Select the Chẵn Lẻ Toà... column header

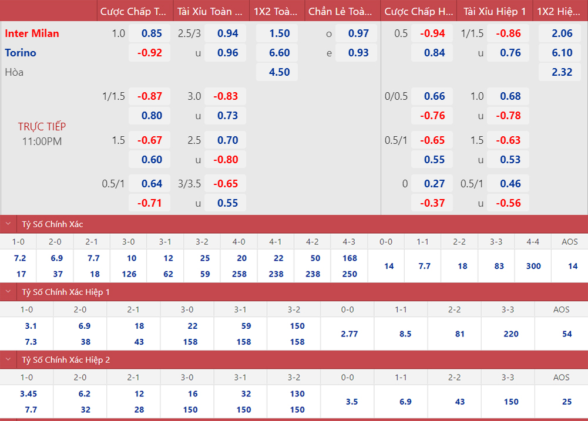[x=341, y=11]
